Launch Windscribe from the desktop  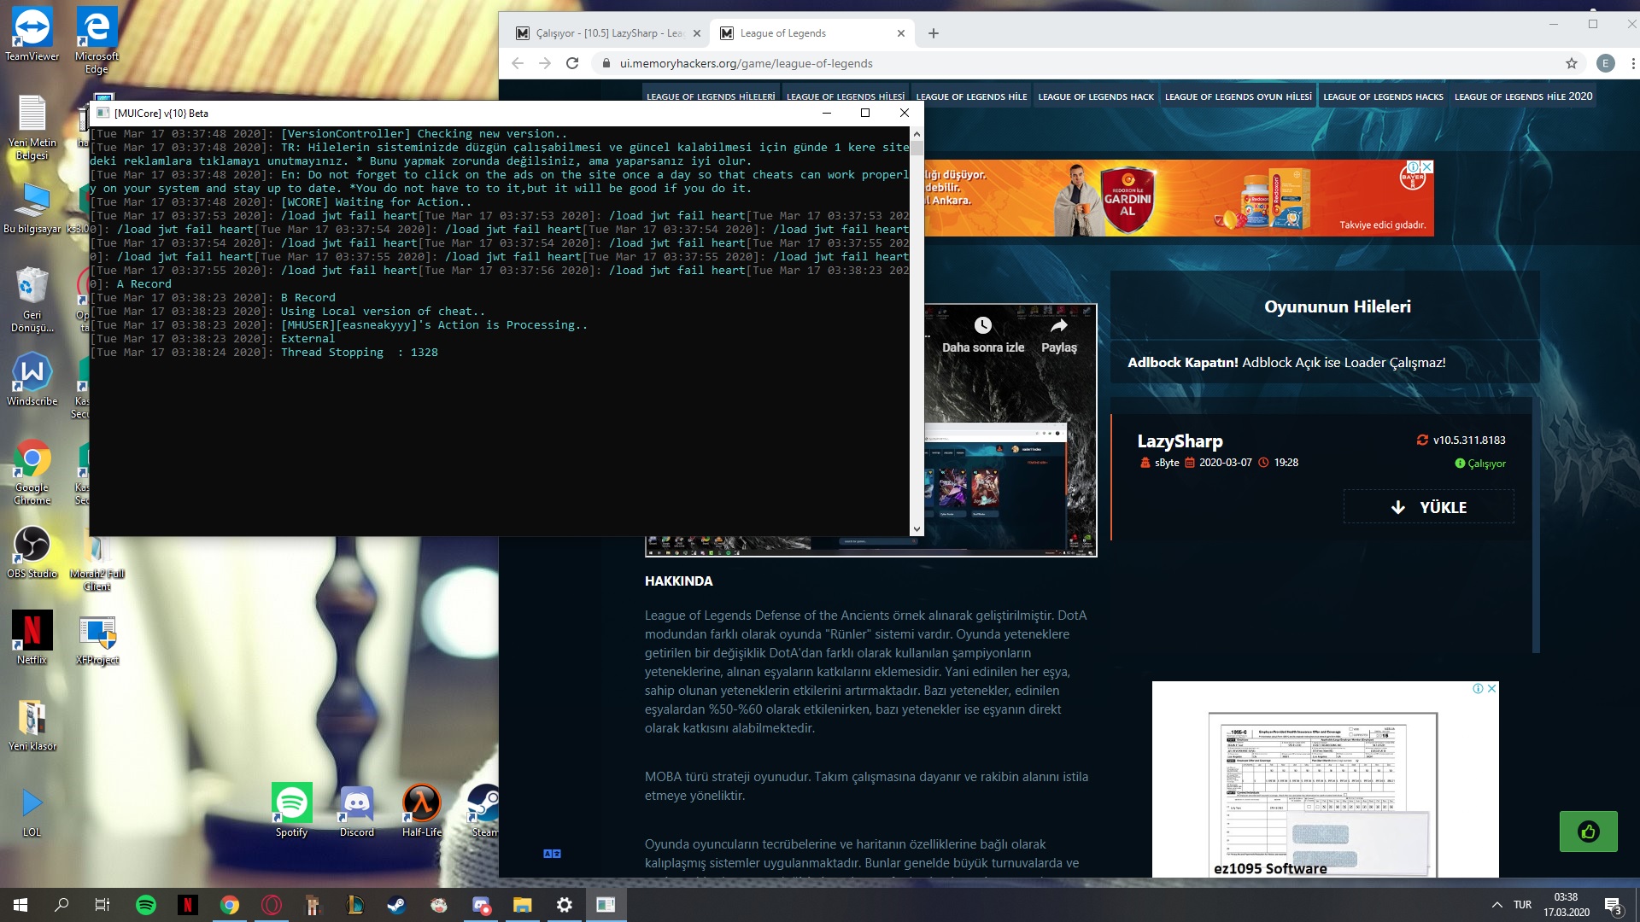coord(32,379)
